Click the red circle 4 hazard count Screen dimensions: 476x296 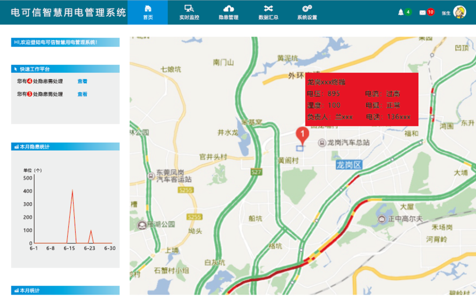pyautogui.click(x=29, y=81)
